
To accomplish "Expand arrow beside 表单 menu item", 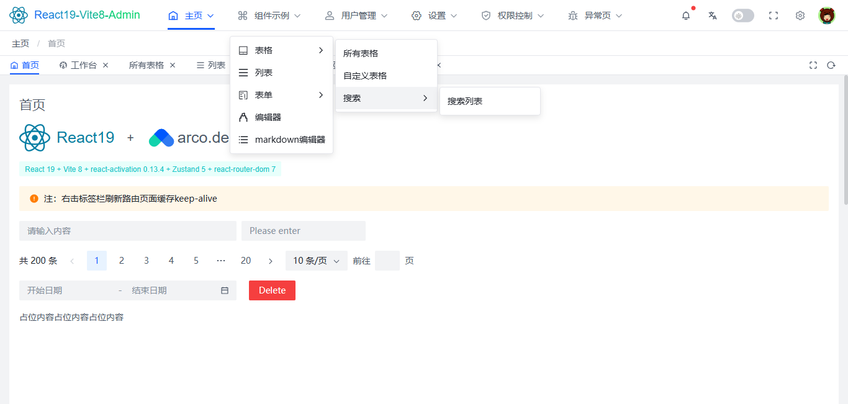I will pos(321,95).
